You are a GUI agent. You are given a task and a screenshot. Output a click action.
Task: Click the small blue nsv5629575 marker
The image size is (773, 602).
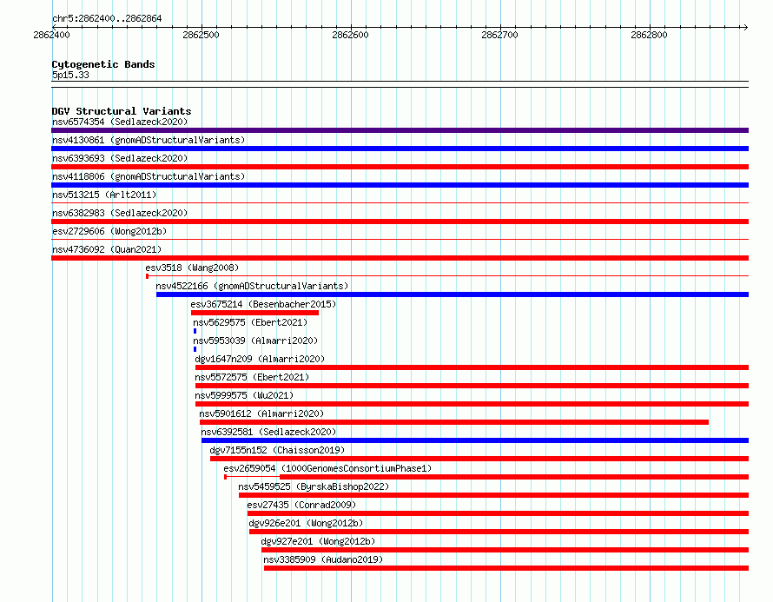(195, 331)
